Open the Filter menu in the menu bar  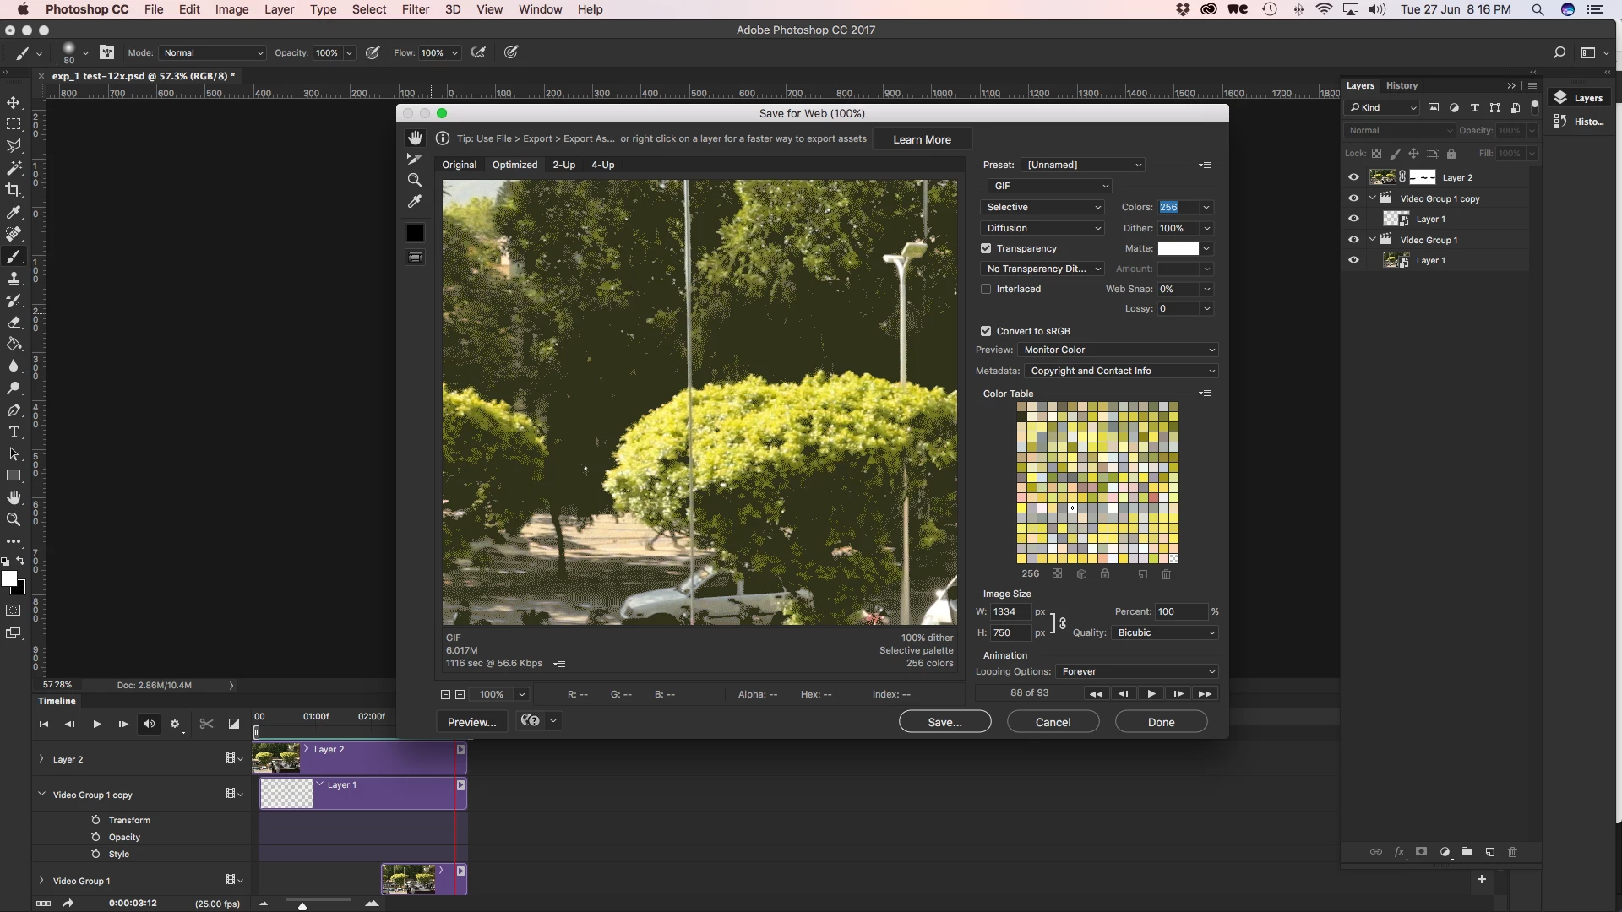(x=415, y=9)
